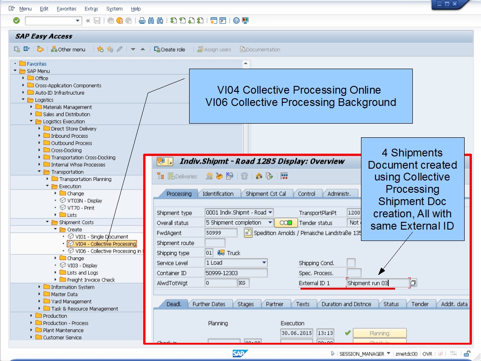Click the Documentation button
Viewport: 481px width, 361px height.
(x=260, y=50)
